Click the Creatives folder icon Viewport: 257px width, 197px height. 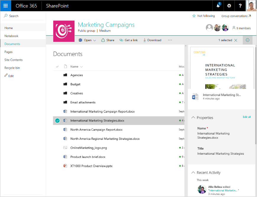(x=65, y=93)
